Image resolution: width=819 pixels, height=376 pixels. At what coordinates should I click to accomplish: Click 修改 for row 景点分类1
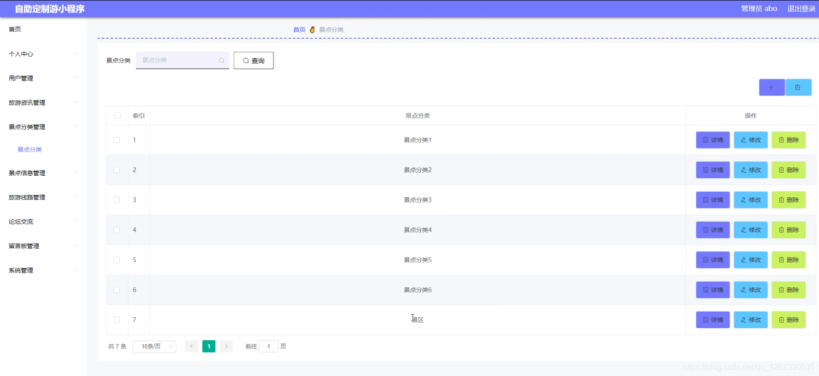(751, 140)
